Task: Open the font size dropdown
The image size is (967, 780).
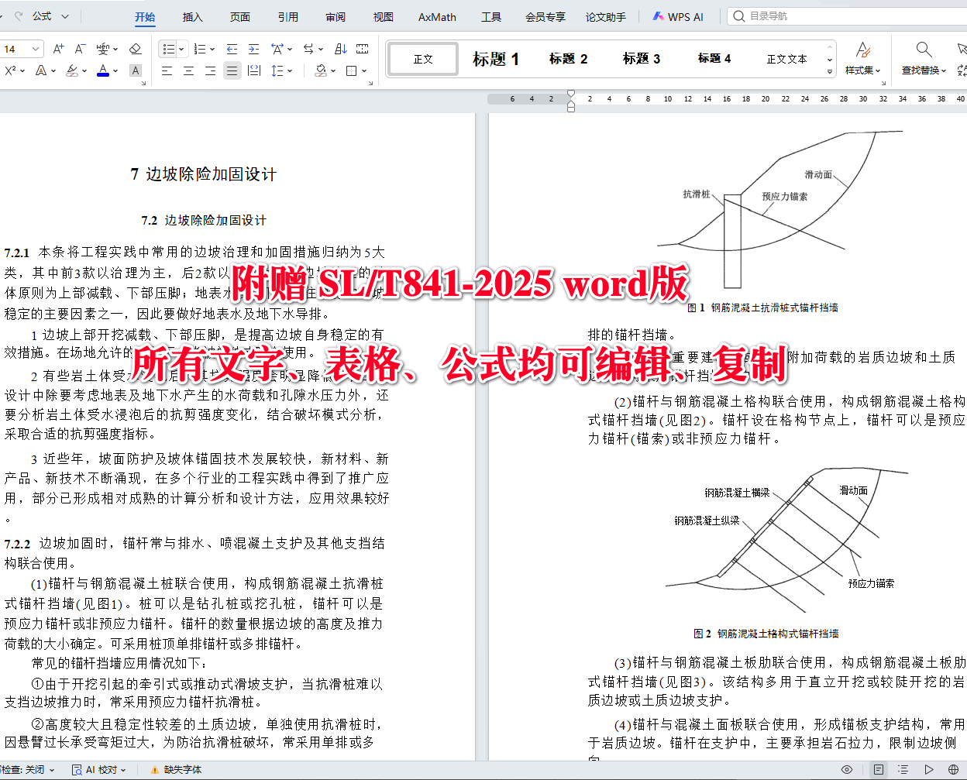Action: pyautogui.click(x=36, y=49)
